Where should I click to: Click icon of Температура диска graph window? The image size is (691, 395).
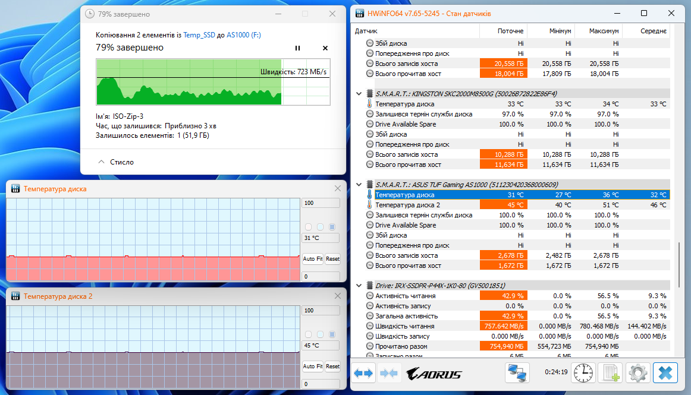point(15,188)
